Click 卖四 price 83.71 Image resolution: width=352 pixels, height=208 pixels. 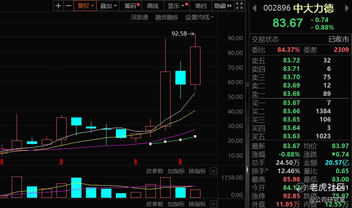coord(291,69)
